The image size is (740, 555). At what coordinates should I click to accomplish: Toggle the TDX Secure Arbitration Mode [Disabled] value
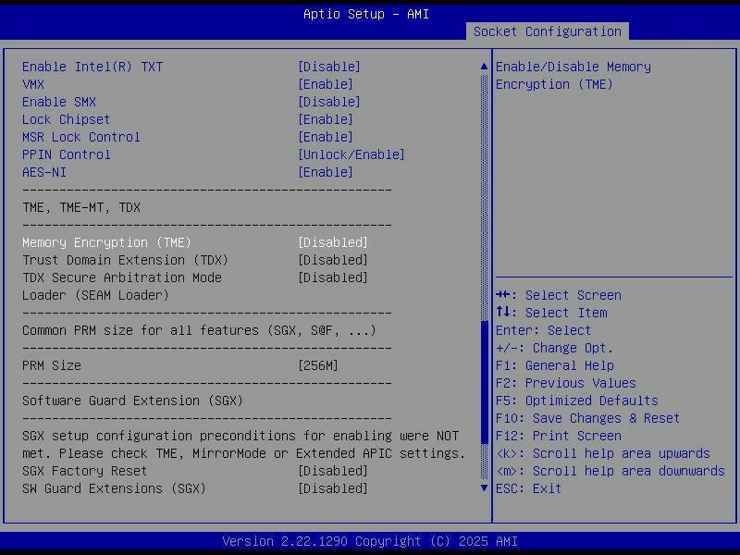coord(333,277)
